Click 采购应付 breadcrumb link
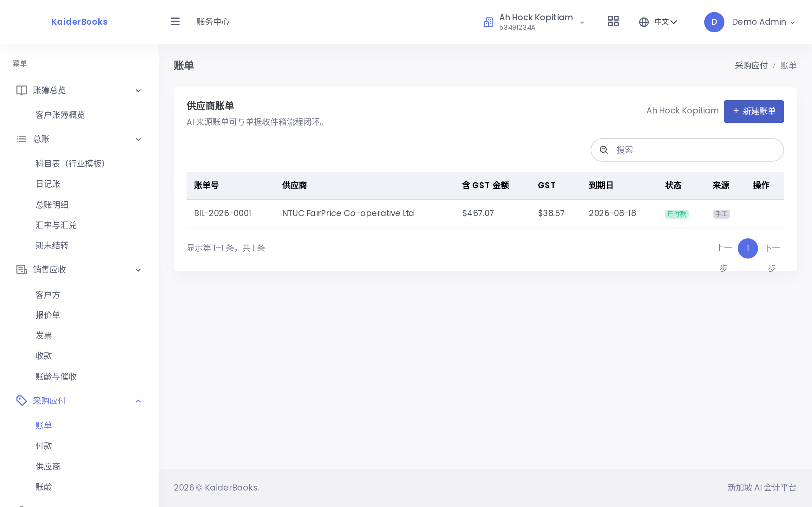Image resolution: width=812 pixels, height=507 pixels. (751, 65)
